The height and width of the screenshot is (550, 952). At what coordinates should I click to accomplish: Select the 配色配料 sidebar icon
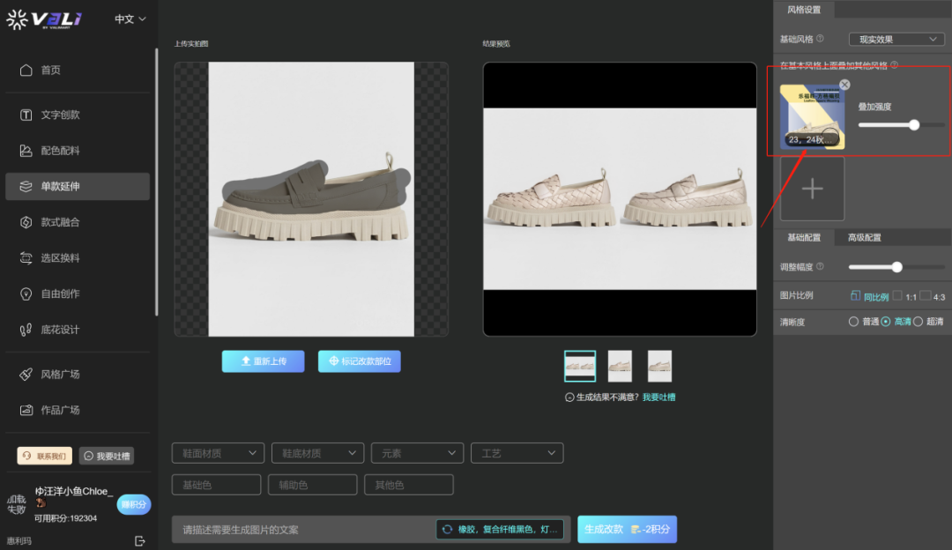coord(26,151)
